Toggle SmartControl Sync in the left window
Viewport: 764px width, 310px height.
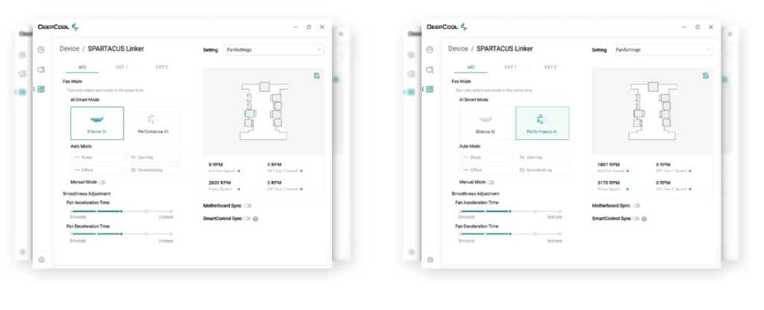(247, 219)
